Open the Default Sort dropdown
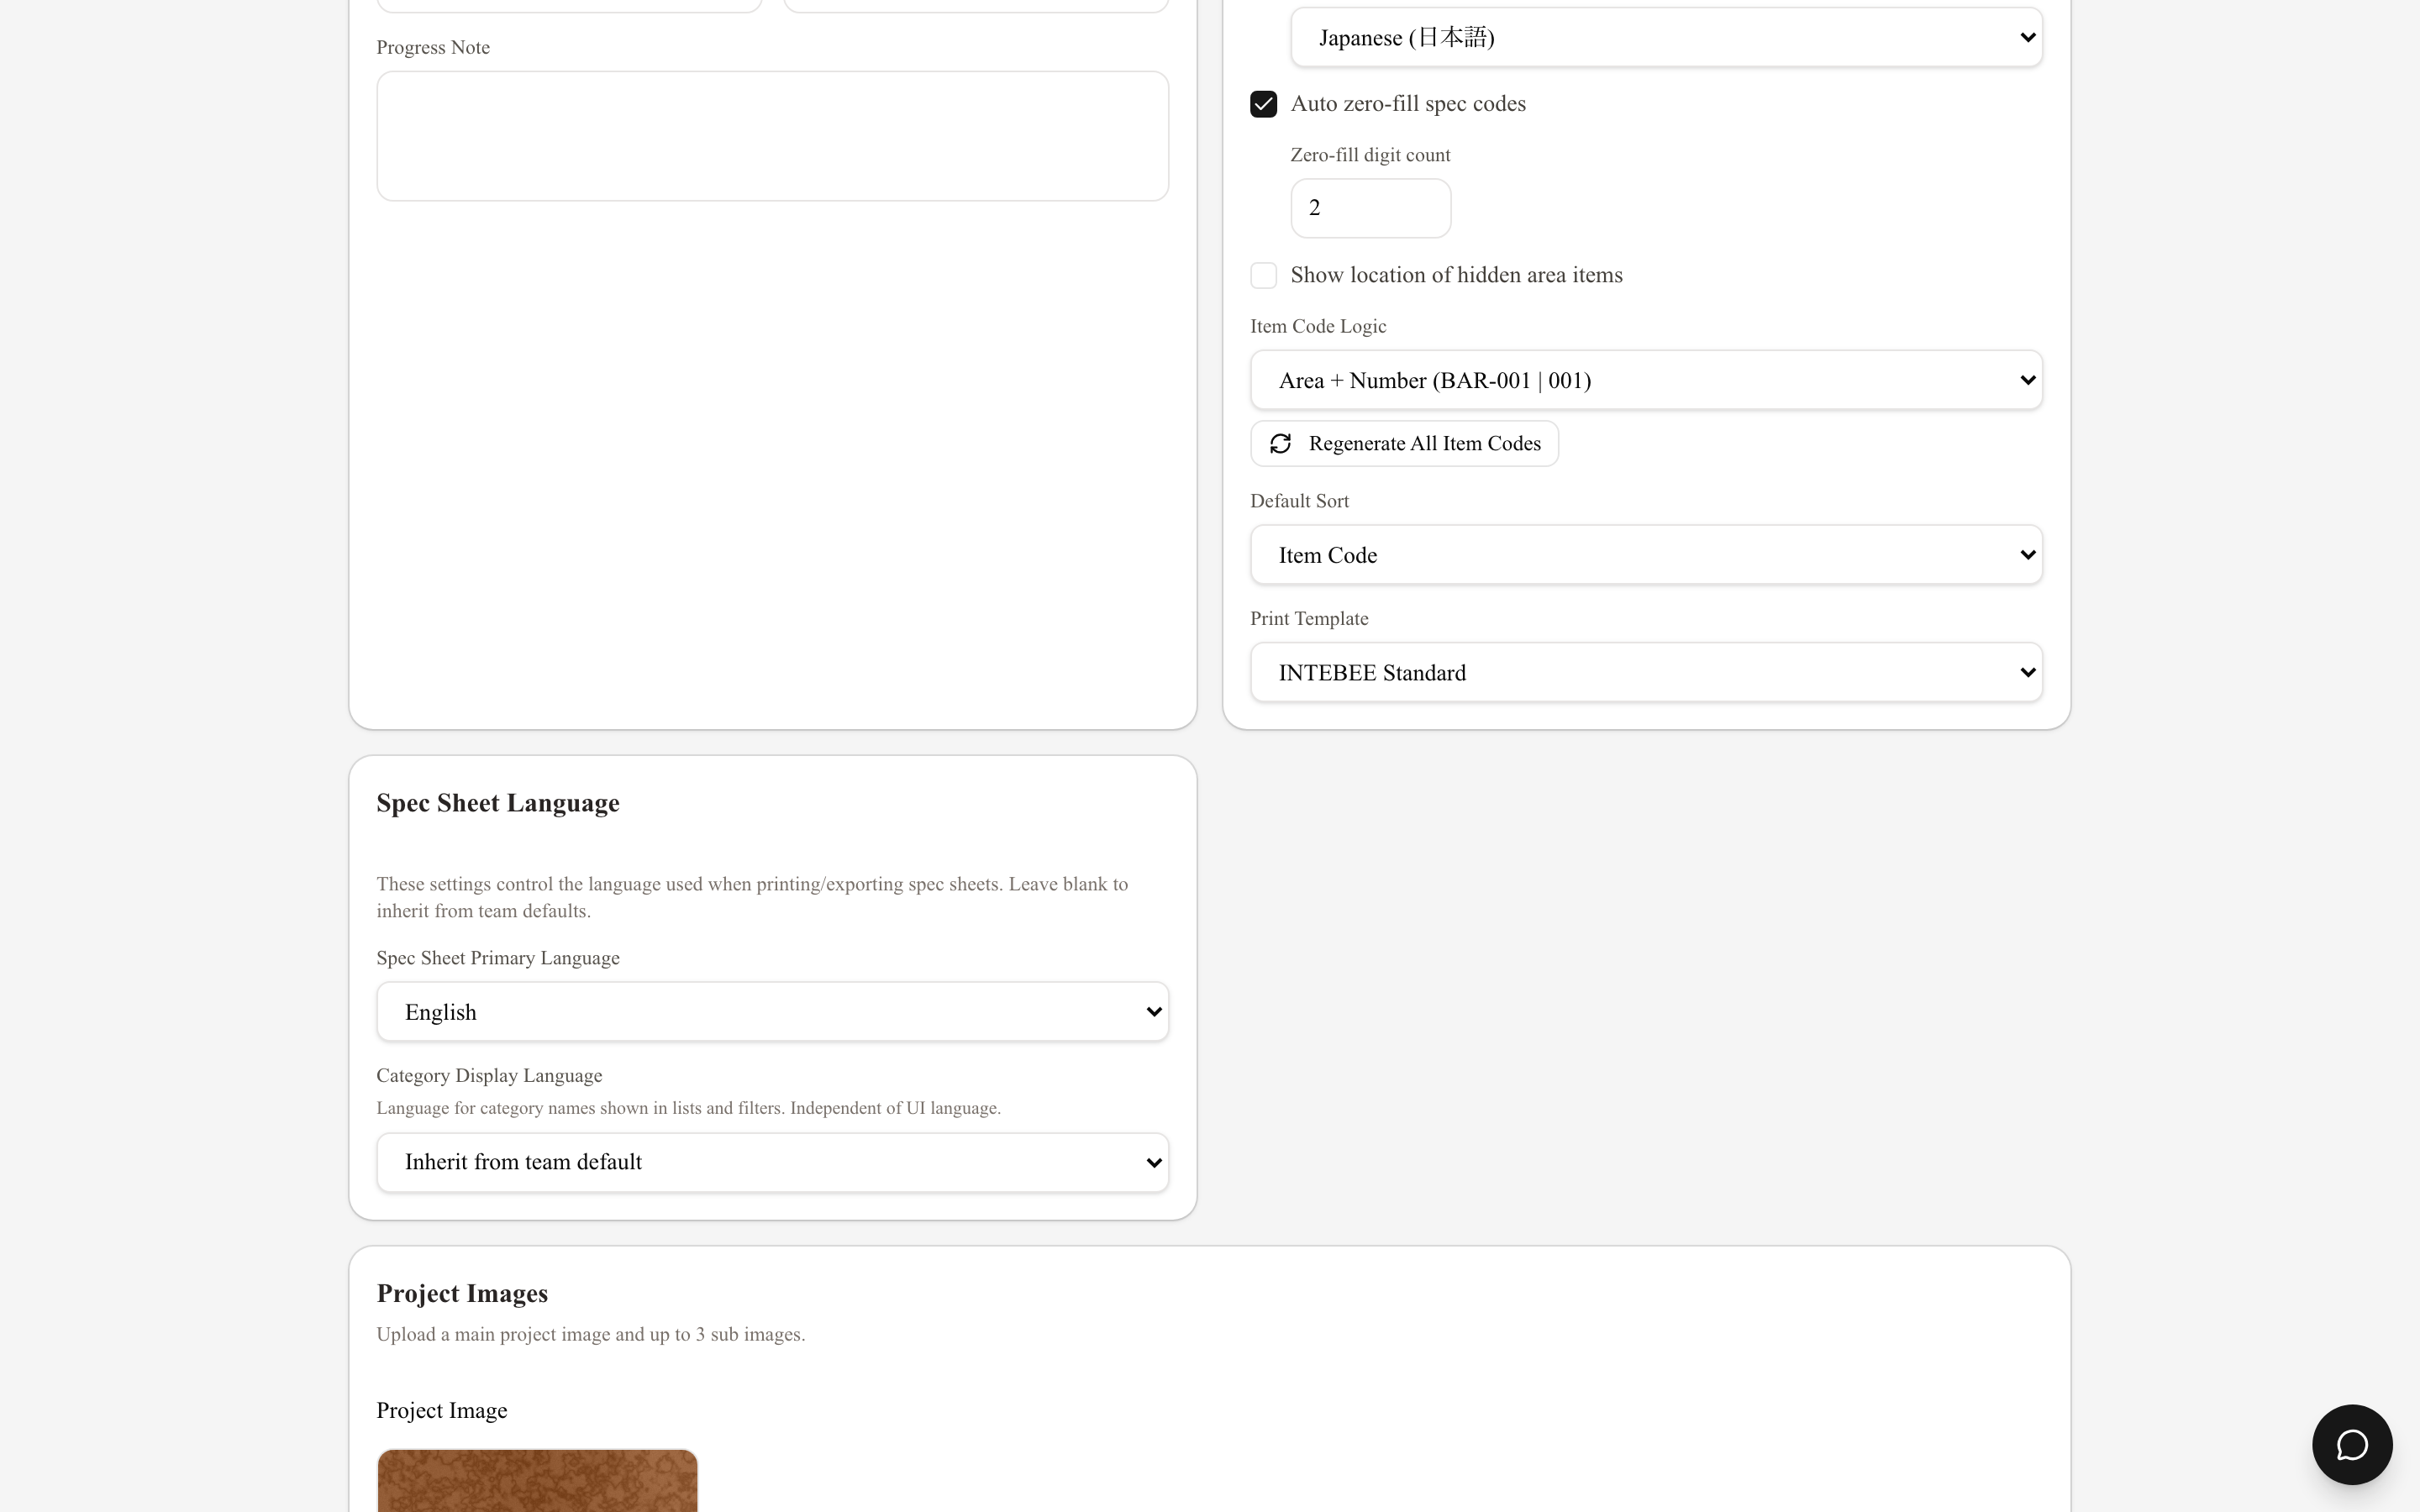Screen dimensions: 2420x1512 1646,555
